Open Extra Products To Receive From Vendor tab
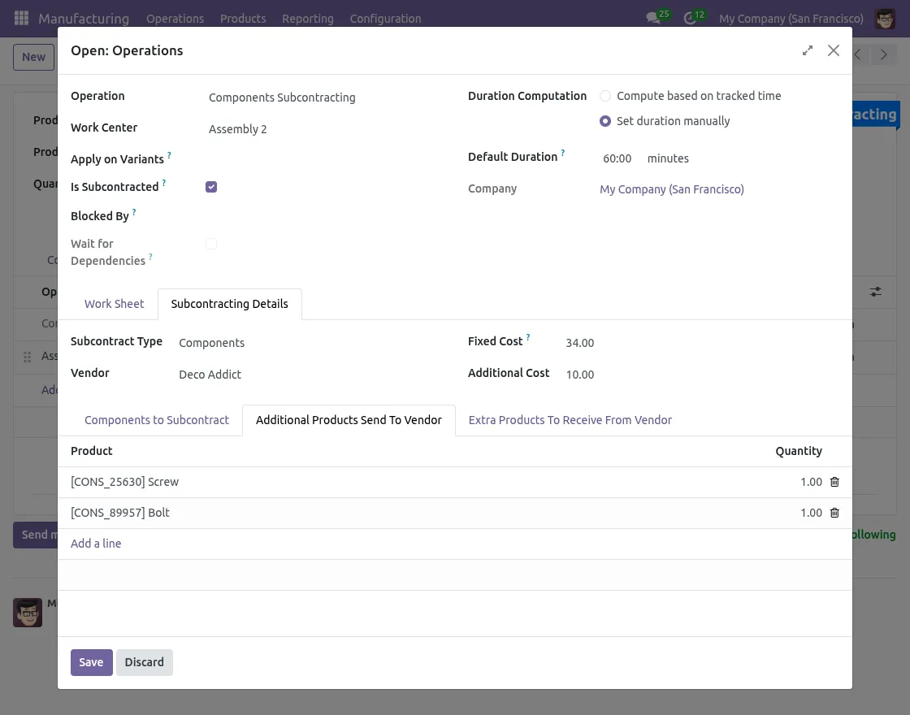The height and width of the screenshot is (715, 910). 570,420
